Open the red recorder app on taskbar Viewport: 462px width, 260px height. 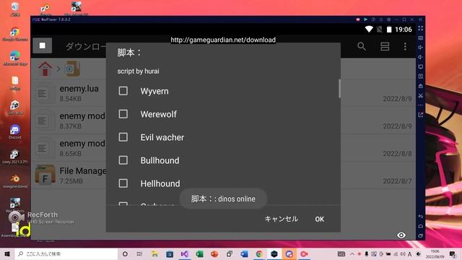pos(304,253)
